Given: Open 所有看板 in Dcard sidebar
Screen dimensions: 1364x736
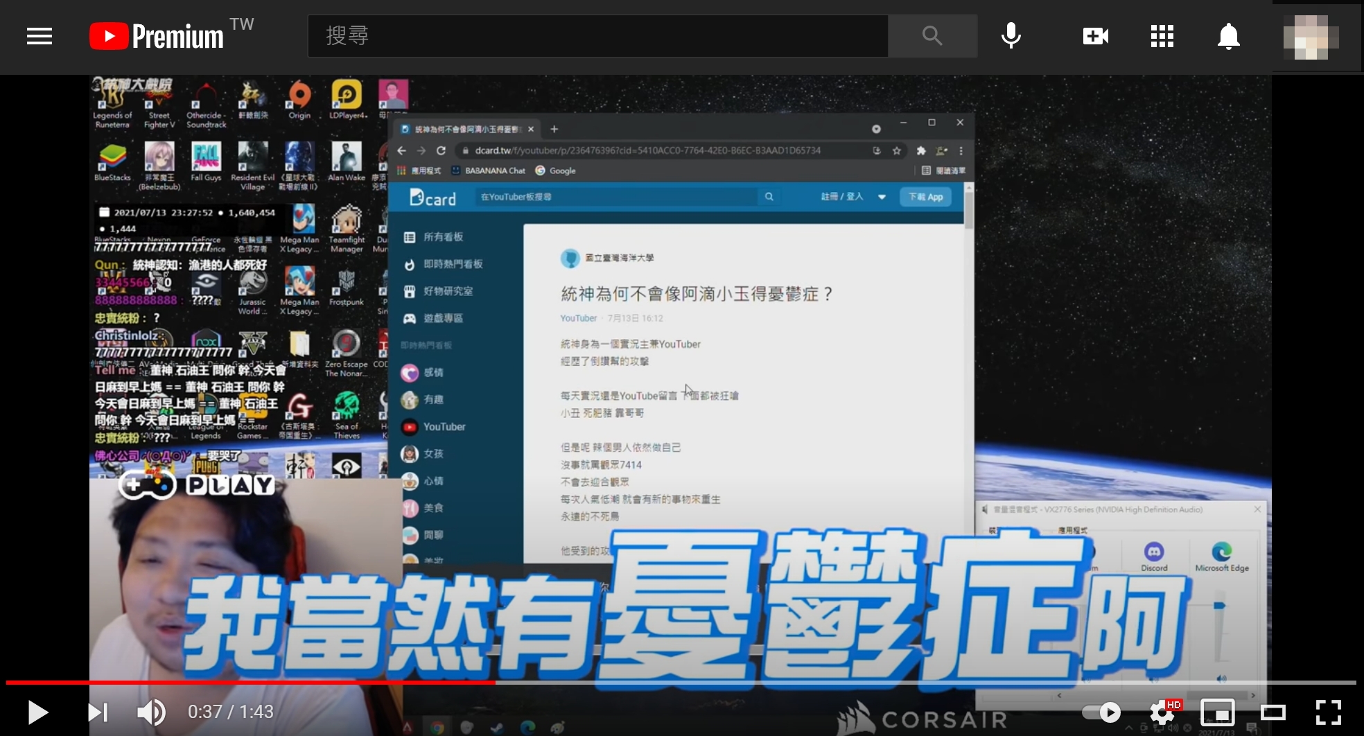Looking at the screenshot, I should [x=434, y=237].
